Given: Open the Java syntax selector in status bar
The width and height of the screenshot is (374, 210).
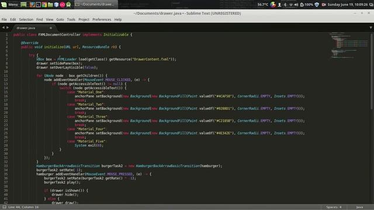Looking at the screenshot, I should click(x=359, y=207).
